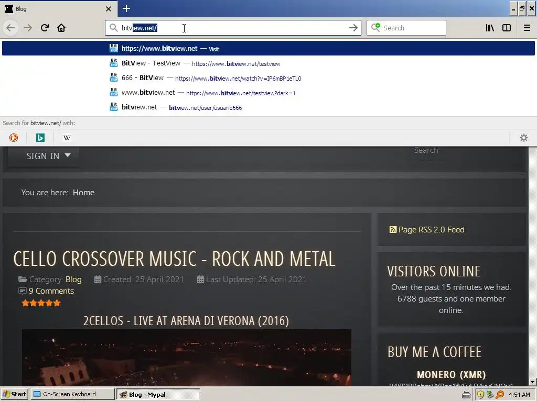Click Last Updated: 25 April 2021 text
The height and width of the screenshot is (402, 537).
pos(256,280)
